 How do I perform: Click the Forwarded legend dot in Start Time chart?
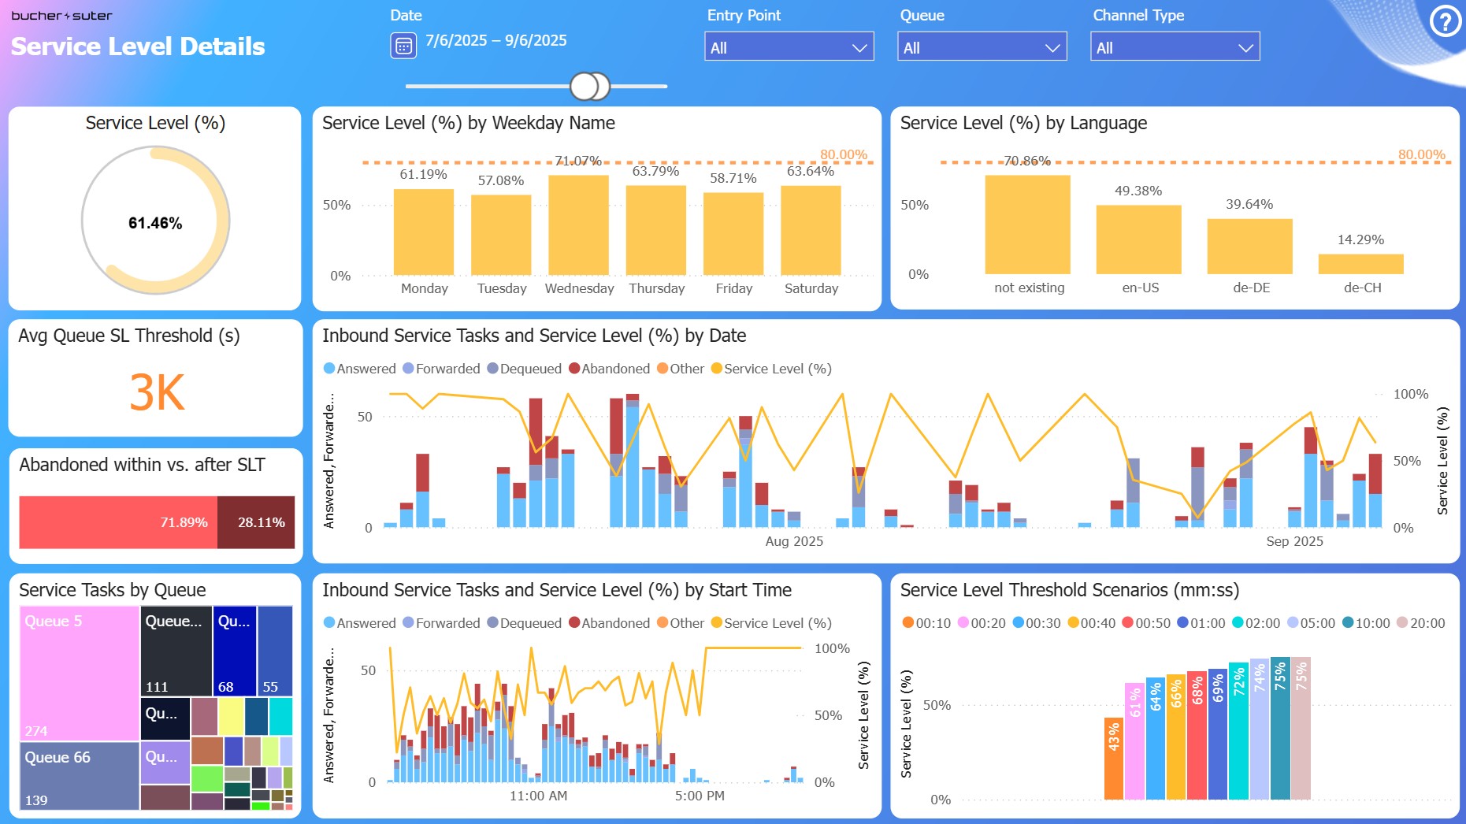tap(408, 622)
